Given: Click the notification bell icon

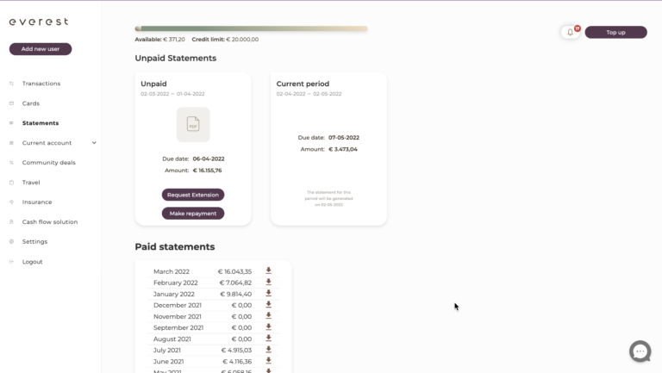Looking at the screenshot, I should pyautogui.click(x=570, y=33).
